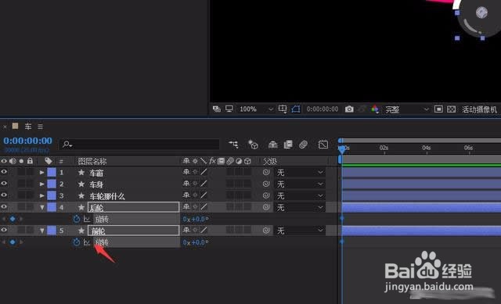Open grid and guide options icon
The width and height of the screenshot is (501, 304).
click(x=283, y=109)
